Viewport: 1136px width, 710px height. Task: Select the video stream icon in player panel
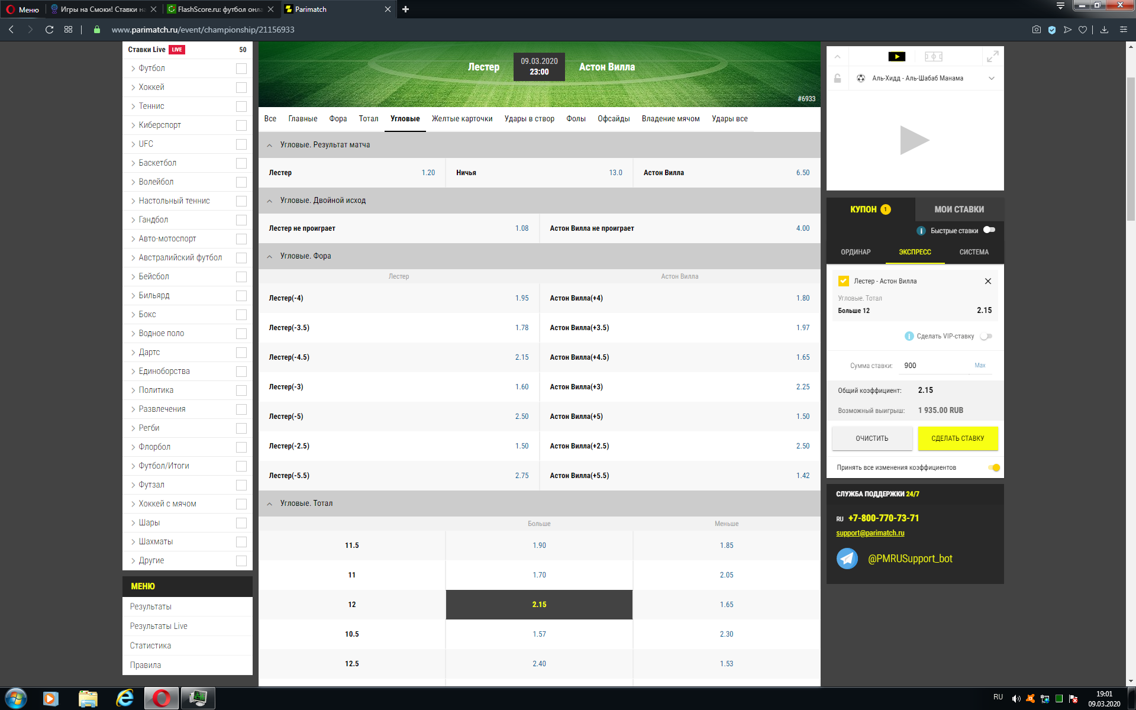[x=896, y=57]
